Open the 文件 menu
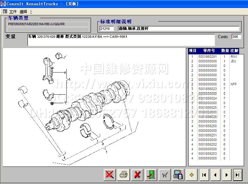Image resolution: width=248 pixels, height=184 pixels. (x=13, y=11)
